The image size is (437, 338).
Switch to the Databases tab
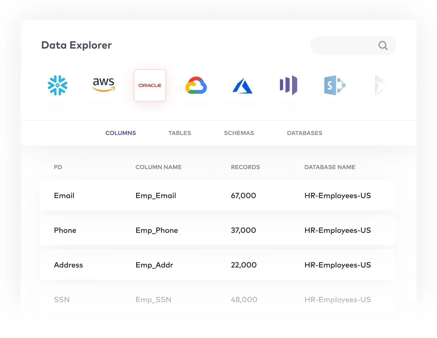[x=305, y=133]
